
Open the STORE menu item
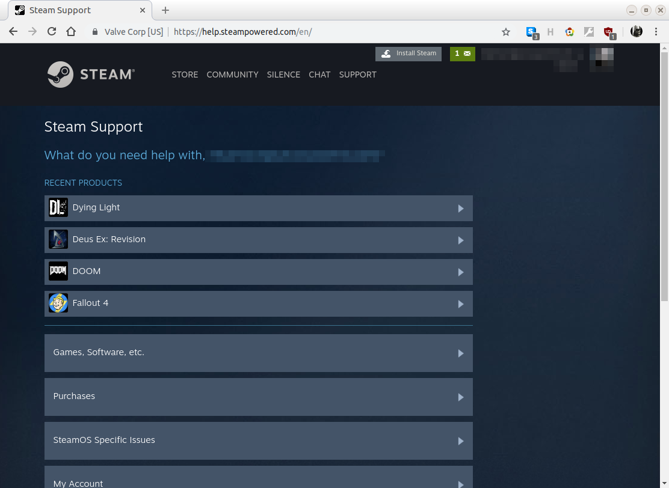point(185,75)
